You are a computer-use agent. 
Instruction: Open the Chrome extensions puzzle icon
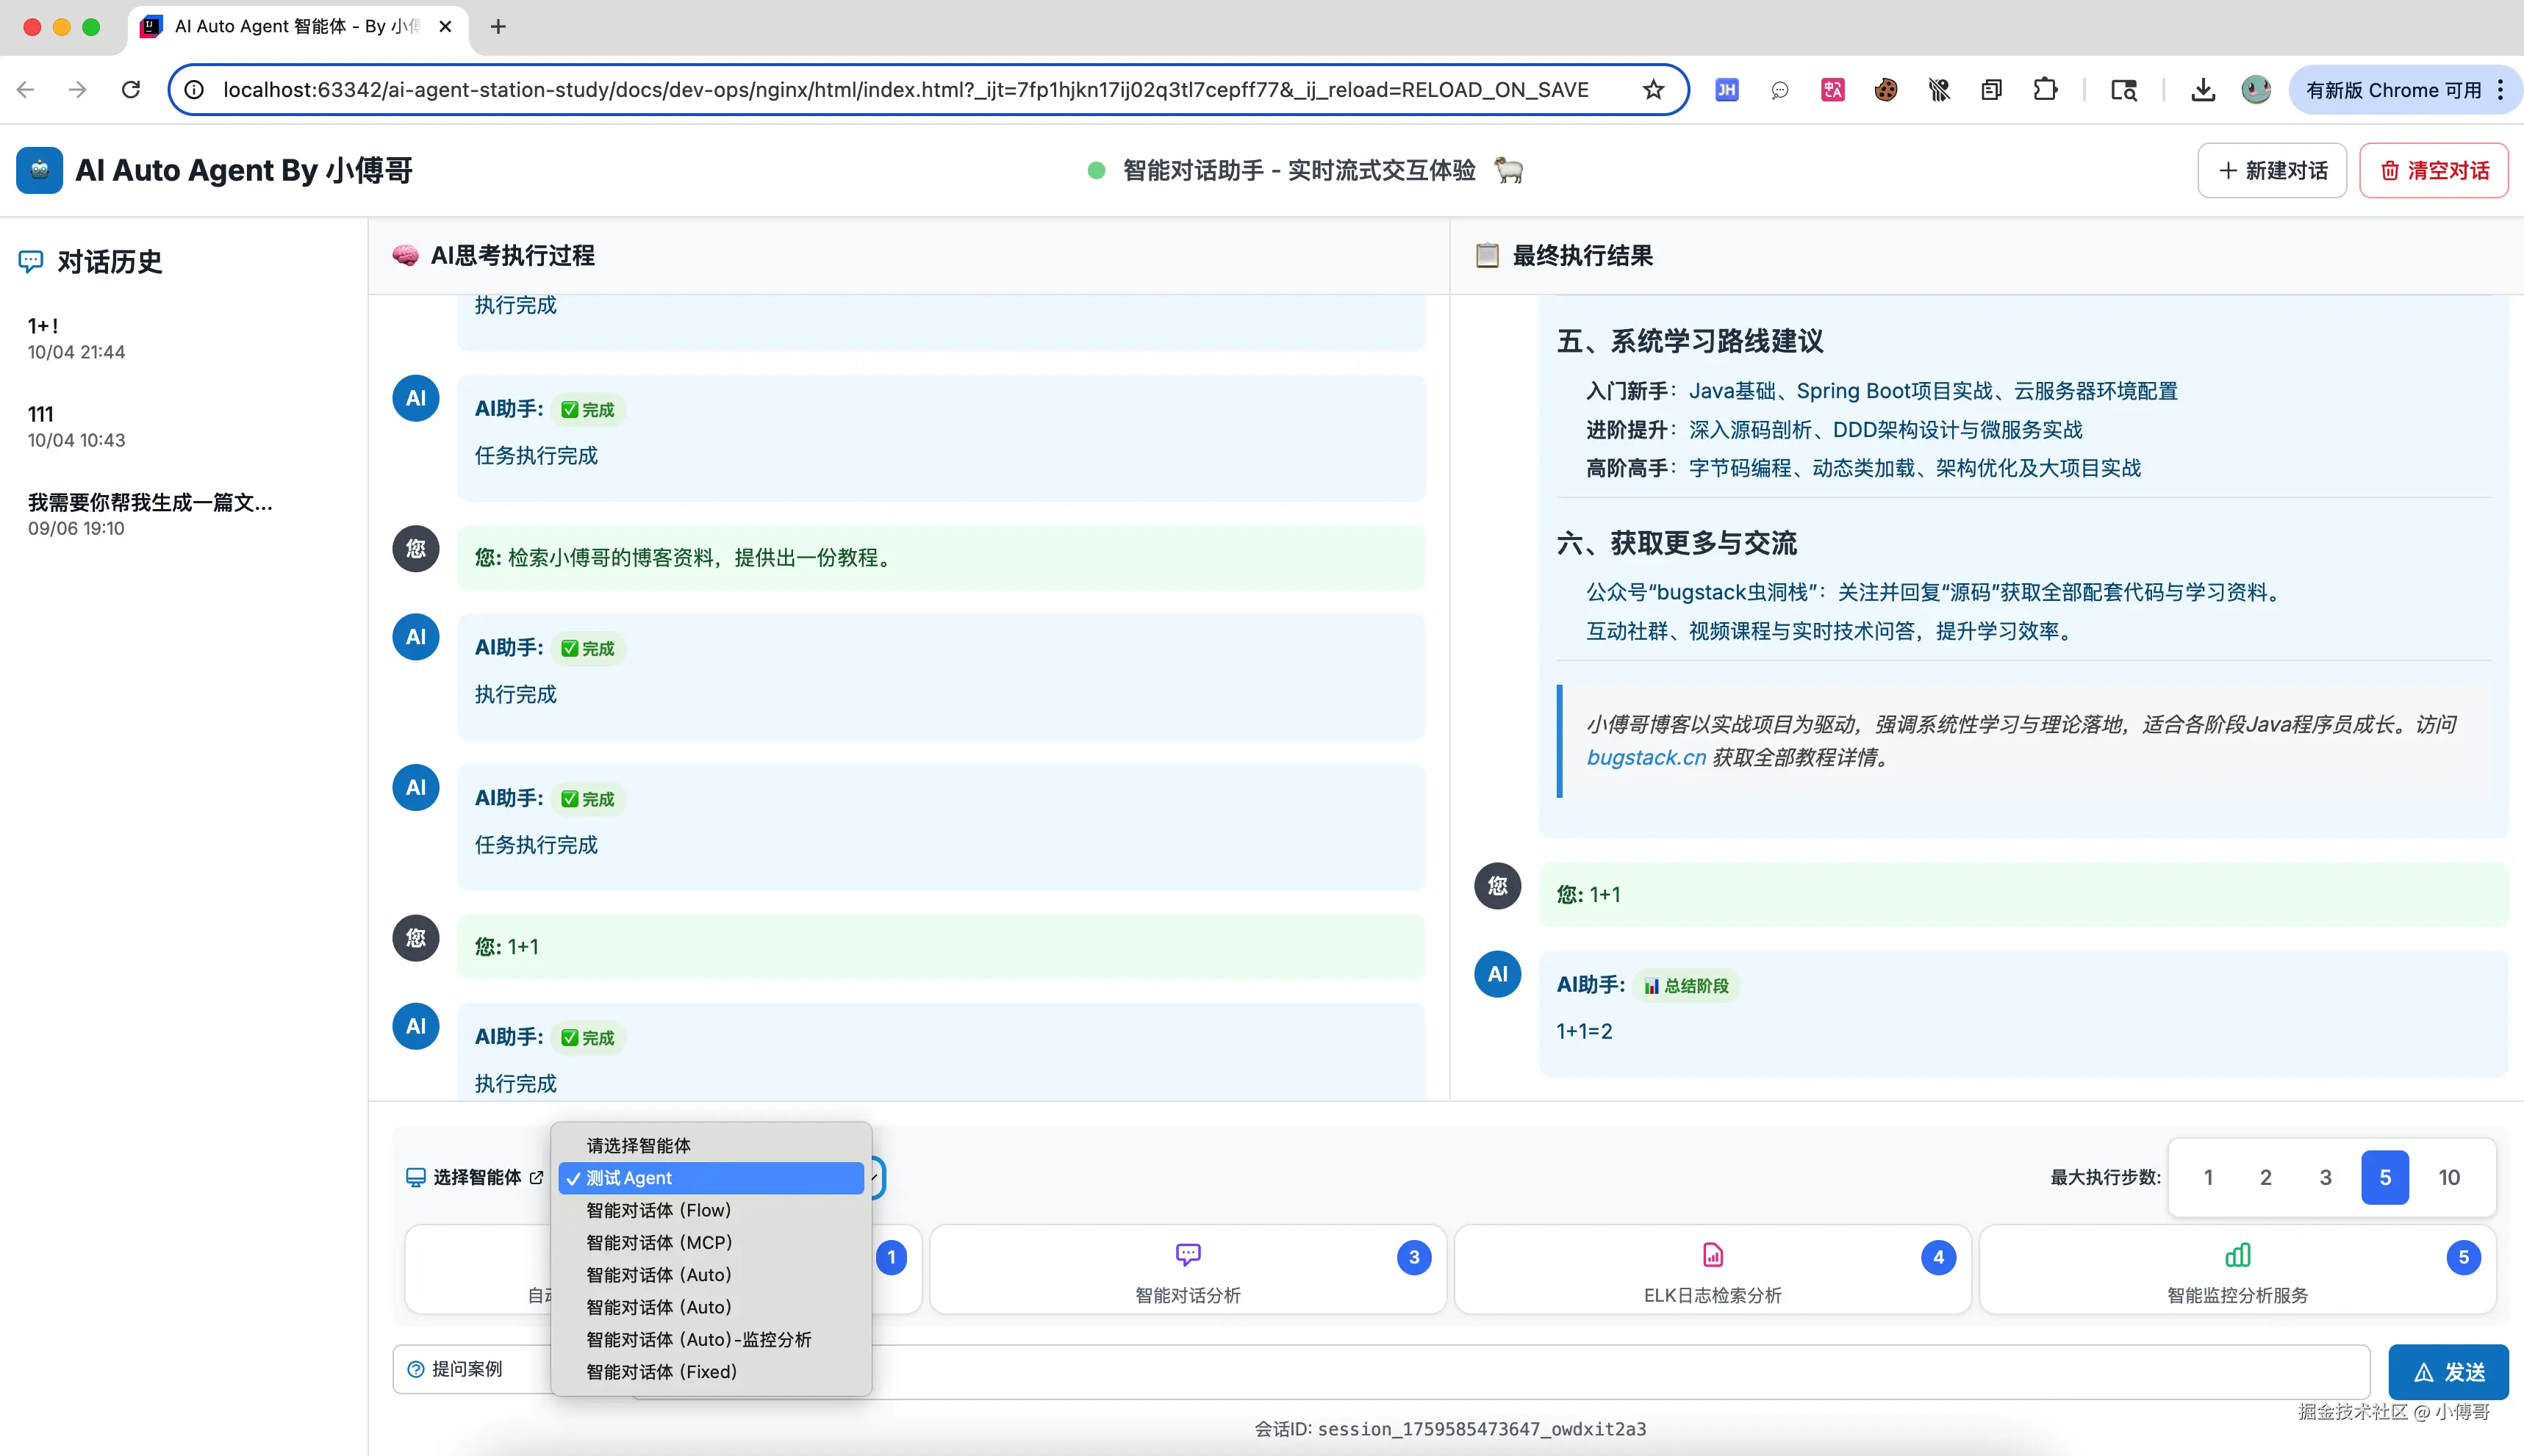[x=2045, y=90]
